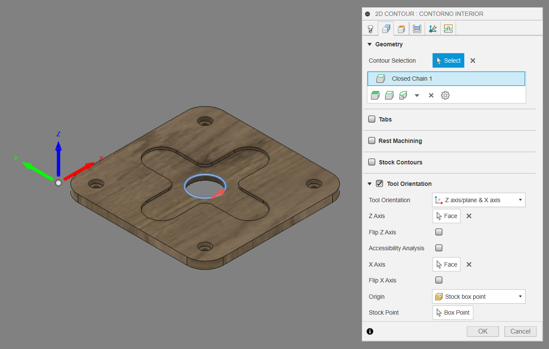
Task: Click the red X axis arrow at the origin
Action: coord(79,171)
